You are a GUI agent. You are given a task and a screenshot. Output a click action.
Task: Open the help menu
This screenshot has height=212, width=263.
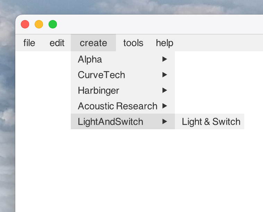pos(164,43)
